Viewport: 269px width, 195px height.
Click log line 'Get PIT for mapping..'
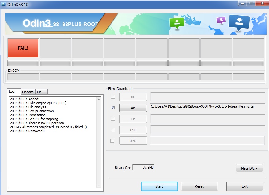coord(35,119)
